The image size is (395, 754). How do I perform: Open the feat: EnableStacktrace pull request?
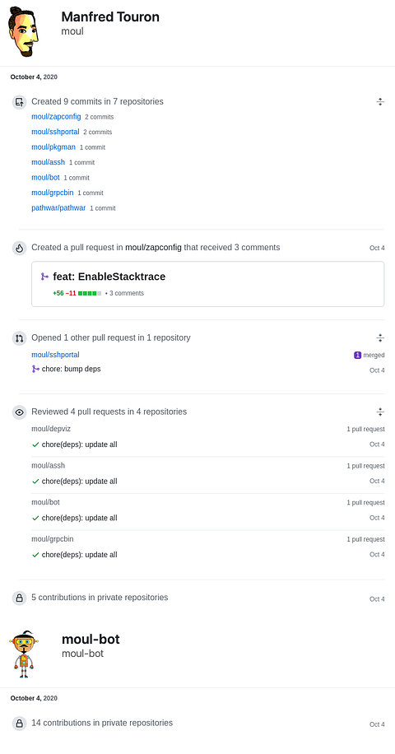click(109, 277)
